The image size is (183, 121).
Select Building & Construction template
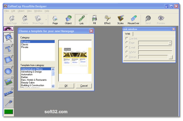[x=36, y=85]
